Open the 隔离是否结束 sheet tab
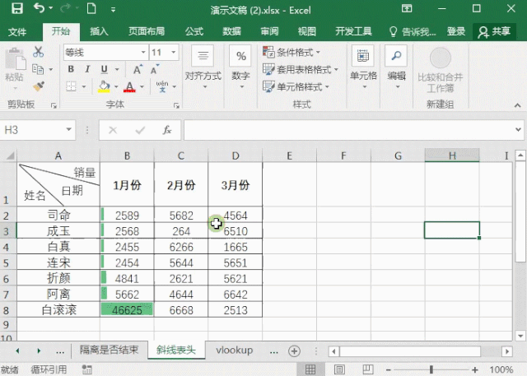Viewport: 527px width, 376px height. tap(109, 350)
